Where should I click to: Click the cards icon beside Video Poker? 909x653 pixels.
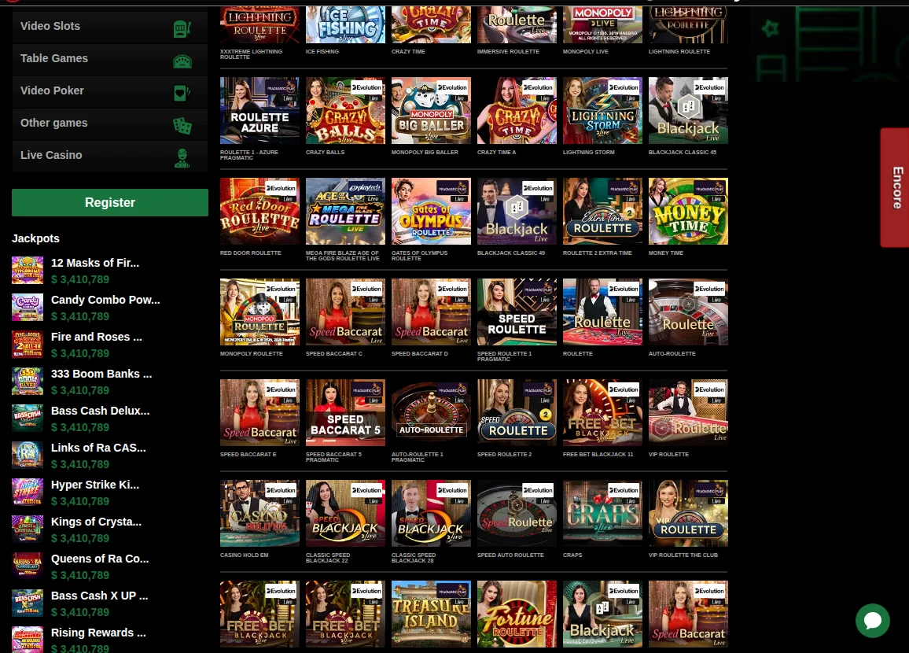[182, 93]
